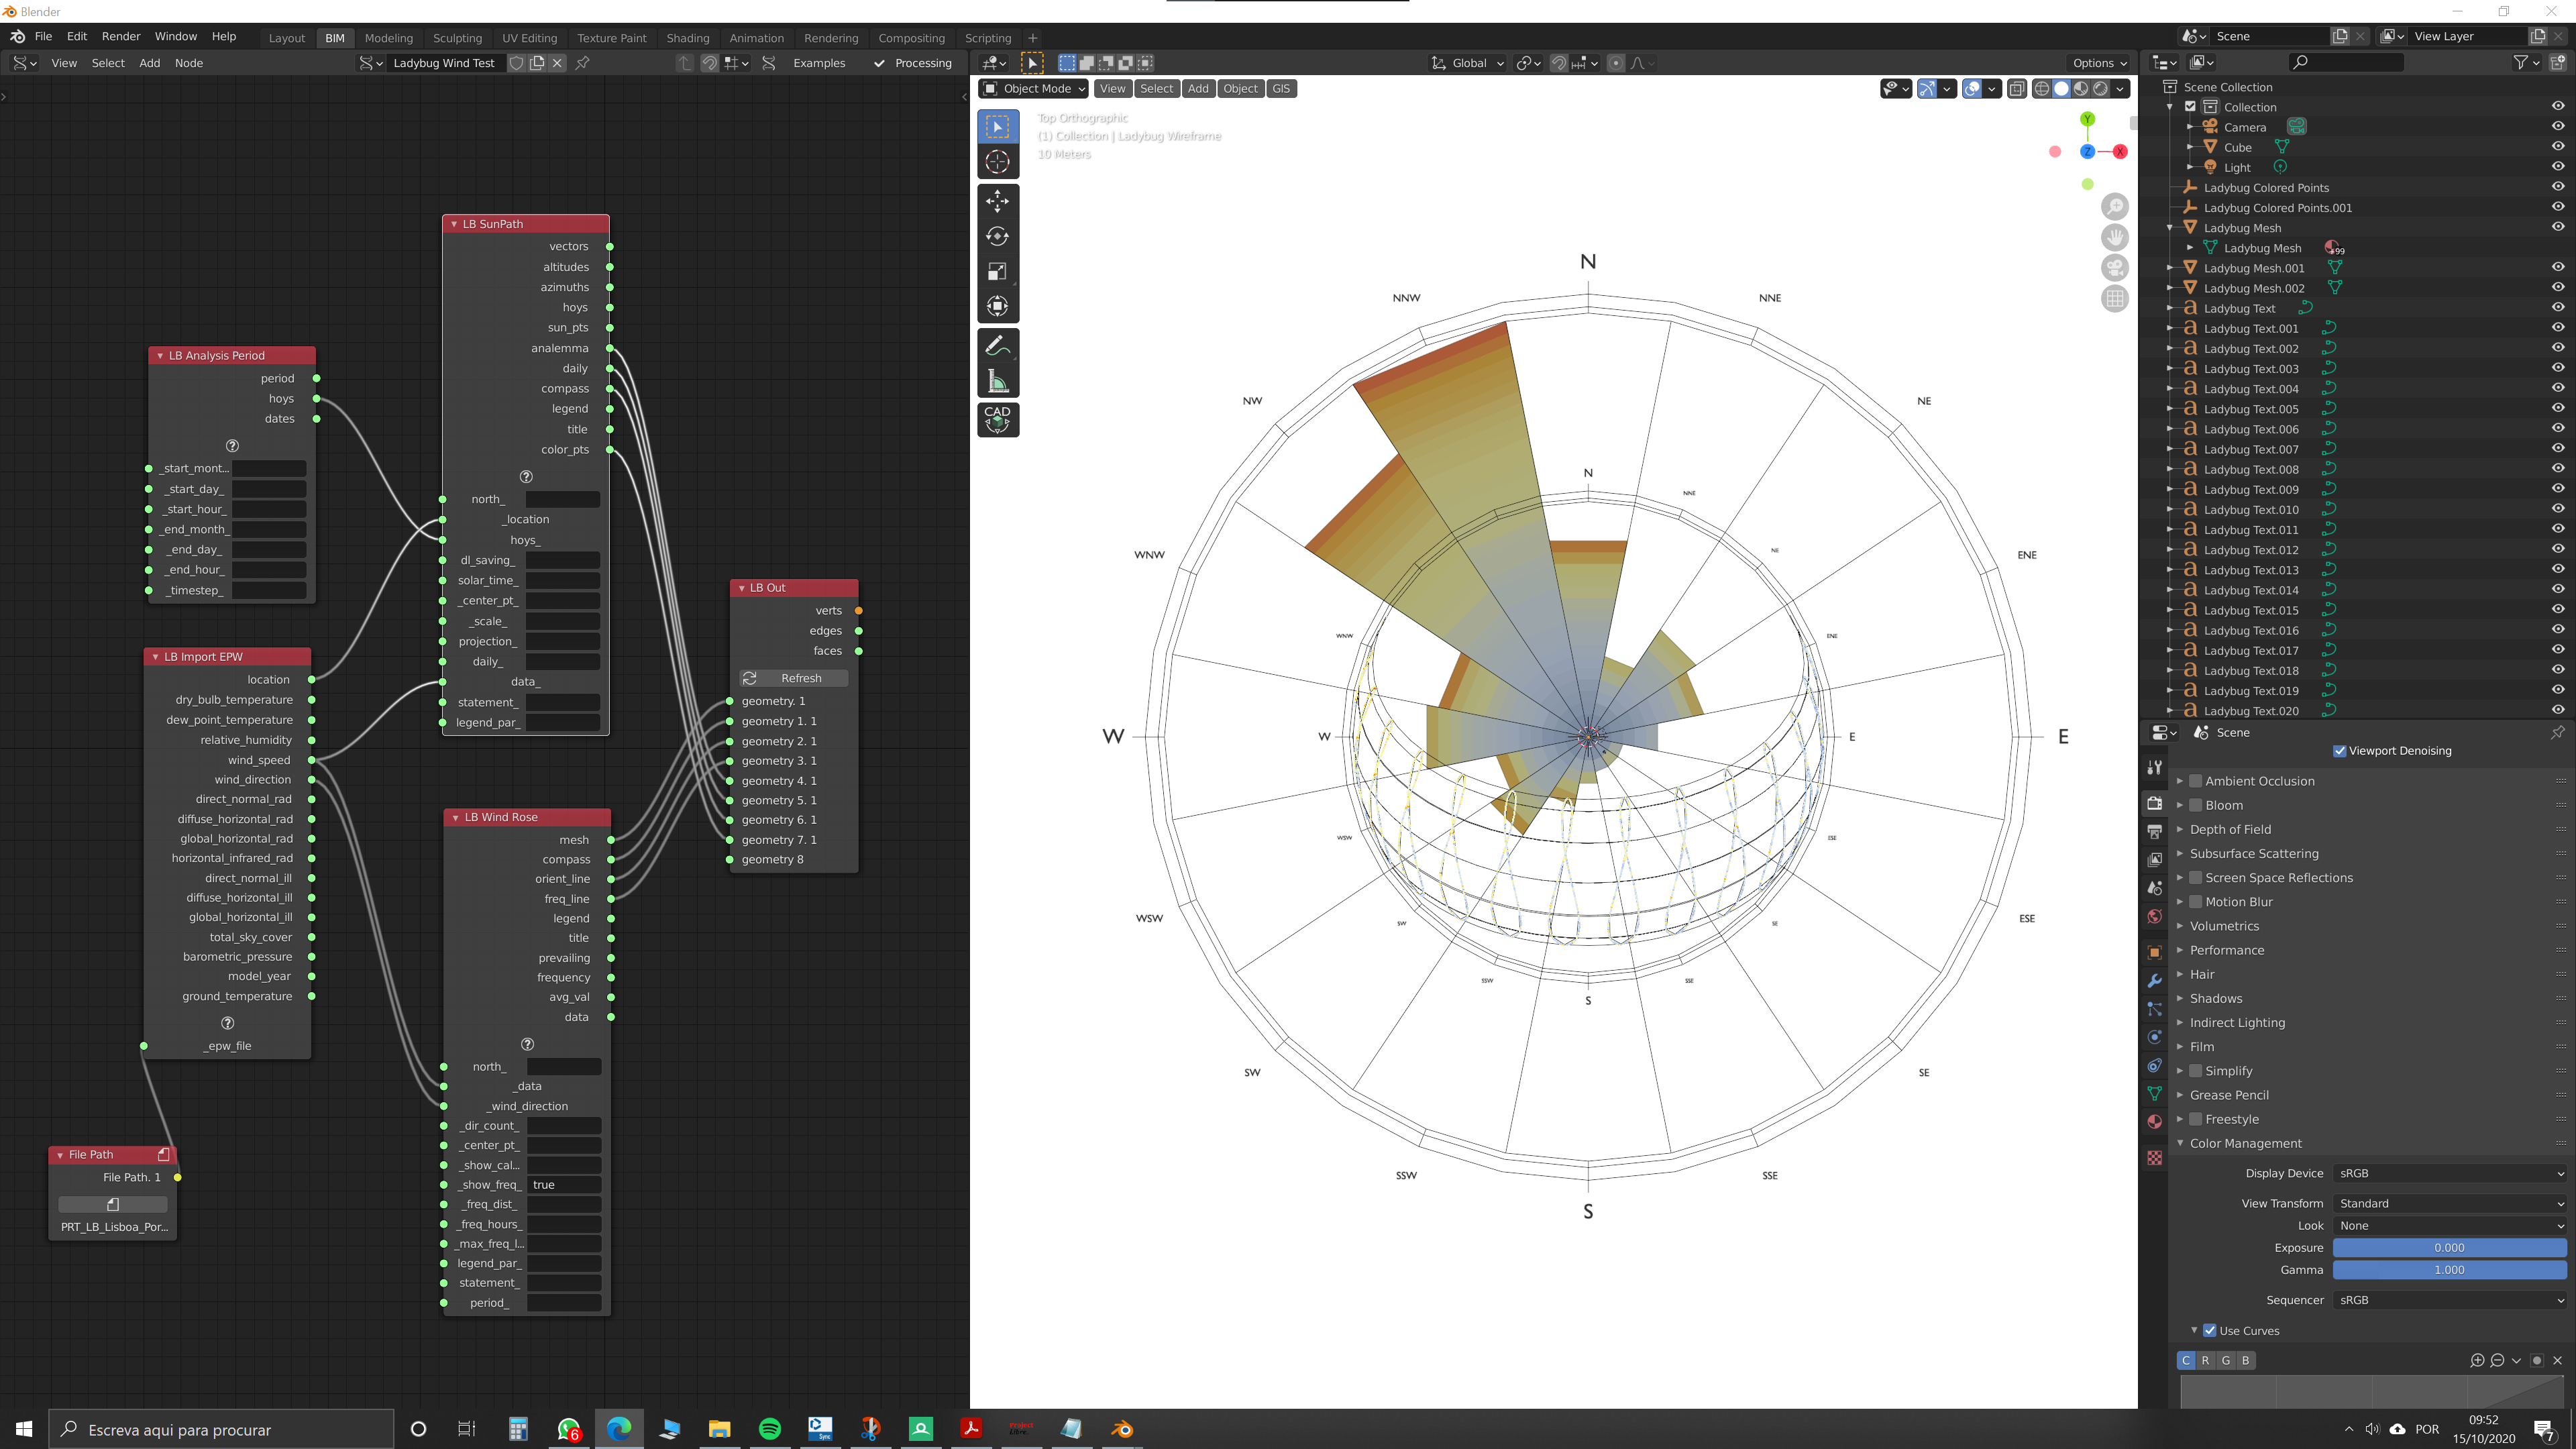Toggle Processing checkbox in node editor
Image resolution: width=2576 pixels, height=1449 pixels.
(879, 63)
